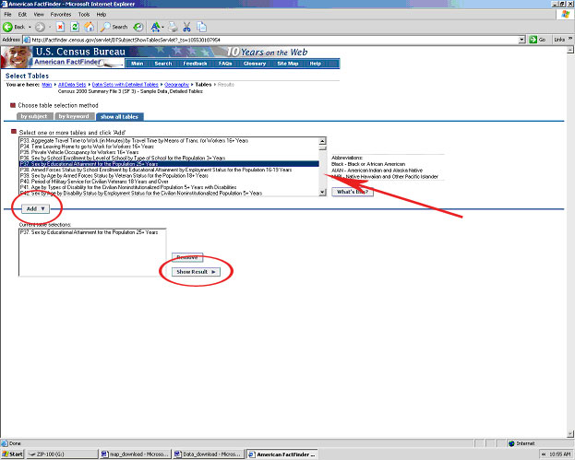Click the Go button beside the address bar
Image resolution: width=575 pixels, height=460 pixels.
click(537, 40)
